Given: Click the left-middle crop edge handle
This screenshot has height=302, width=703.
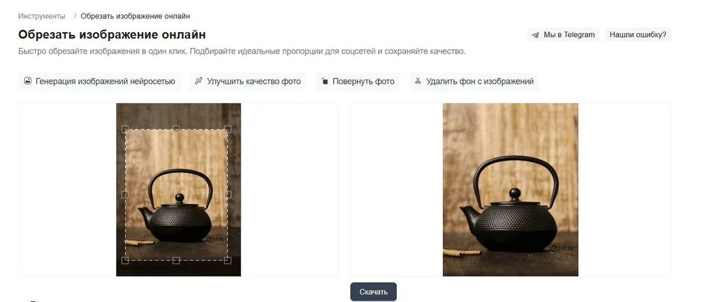Looking at the screenshot, I should pos(125,194).
